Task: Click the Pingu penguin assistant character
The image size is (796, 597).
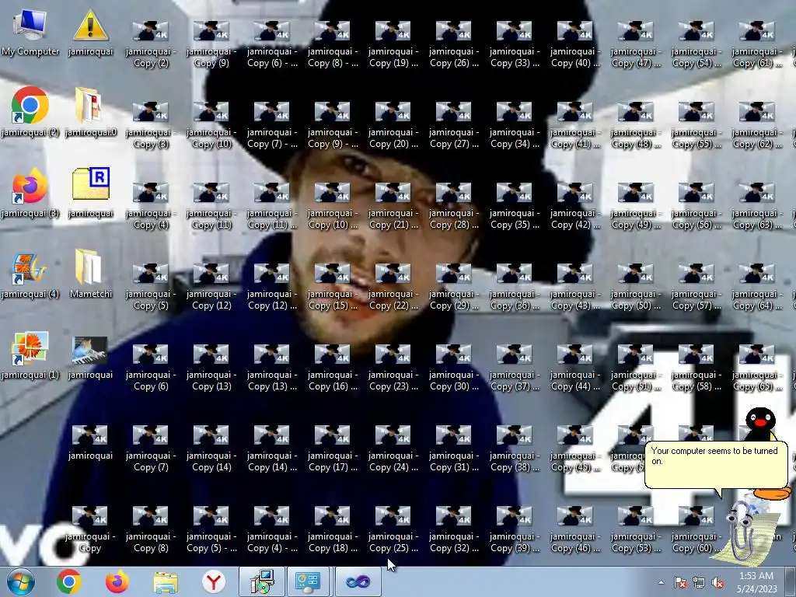Action: pos(760,424)
